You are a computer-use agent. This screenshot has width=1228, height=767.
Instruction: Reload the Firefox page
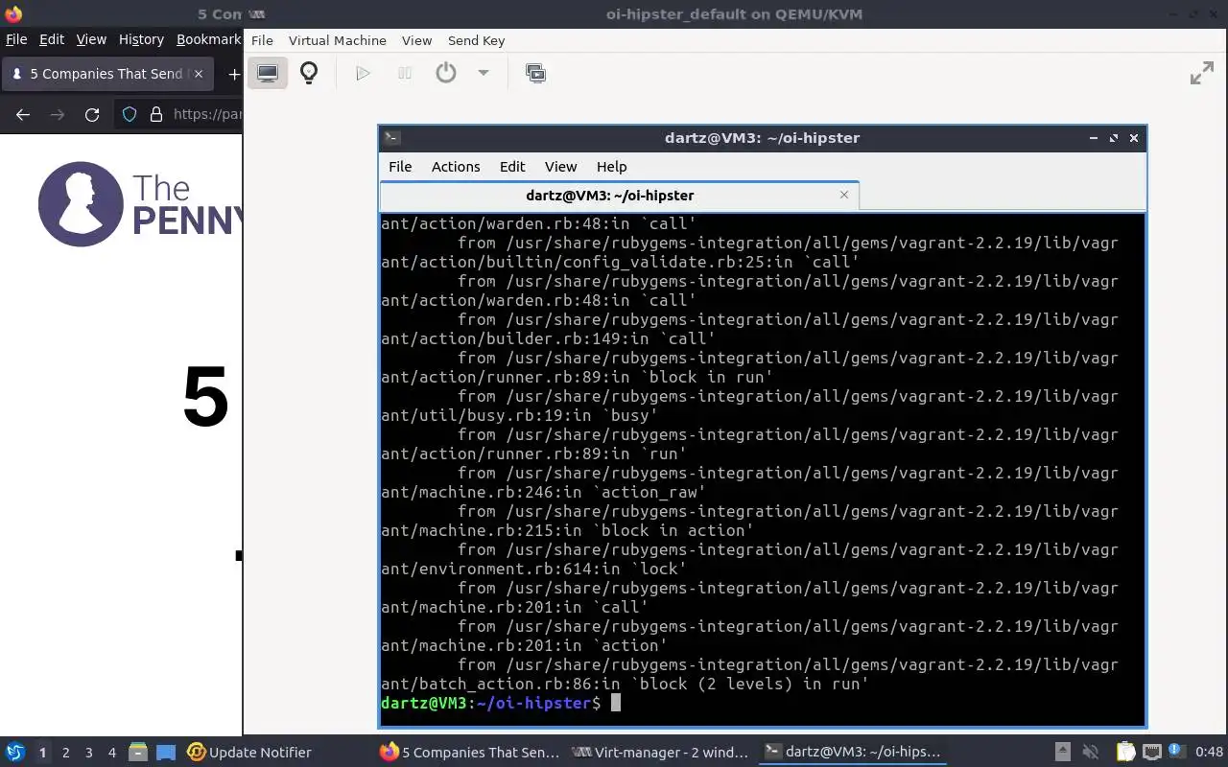(92, 114)
